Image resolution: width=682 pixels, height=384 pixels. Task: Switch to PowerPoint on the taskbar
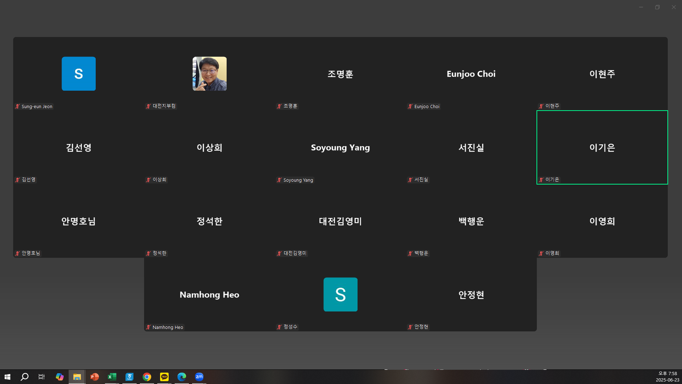tap(94, 377)
